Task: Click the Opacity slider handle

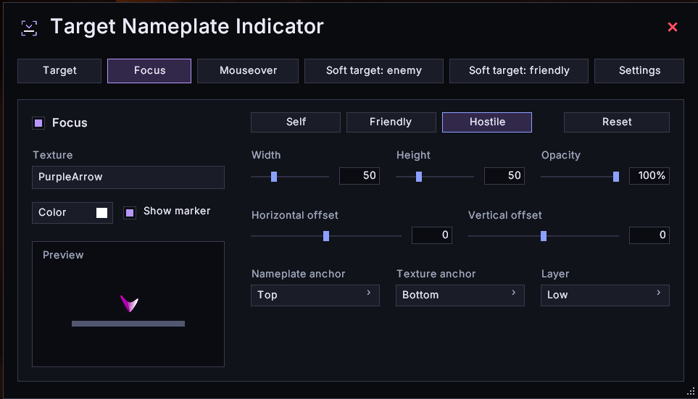Action: click(616, 177)
